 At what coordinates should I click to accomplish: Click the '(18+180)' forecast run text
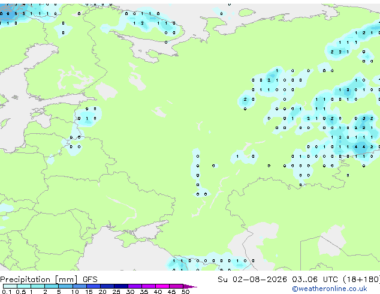coord(361,280)
